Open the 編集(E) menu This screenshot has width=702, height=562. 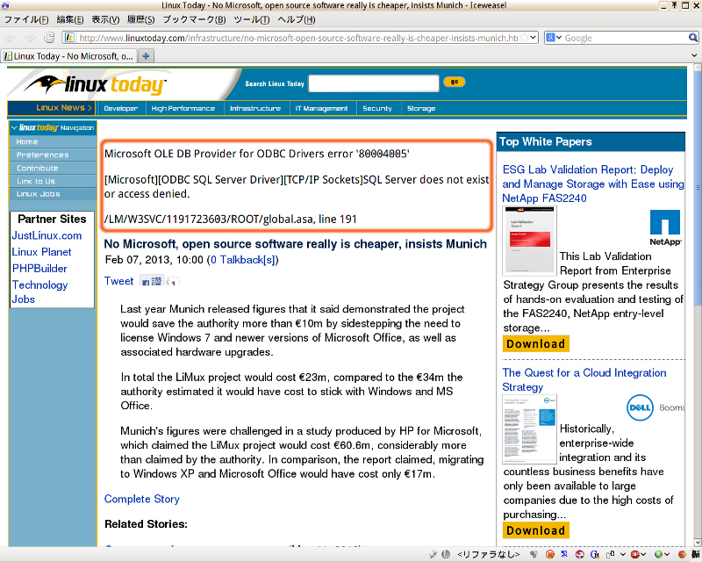pos(70,19)
